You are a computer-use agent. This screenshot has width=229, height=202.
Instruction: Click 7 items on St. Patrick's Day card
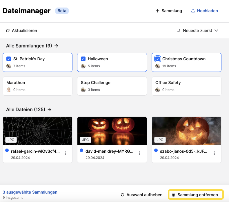click(x=19, y=66)
